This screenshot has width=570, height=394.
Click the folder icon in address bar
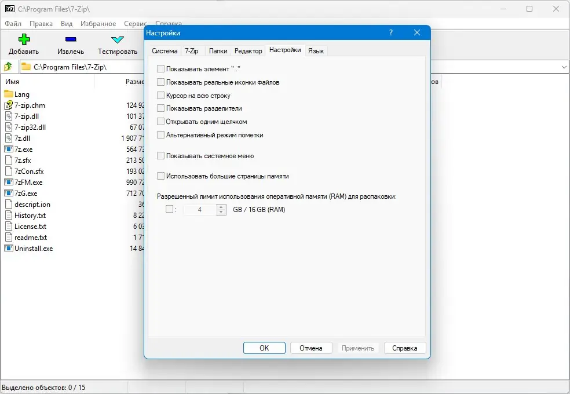(x=26, y=67)
